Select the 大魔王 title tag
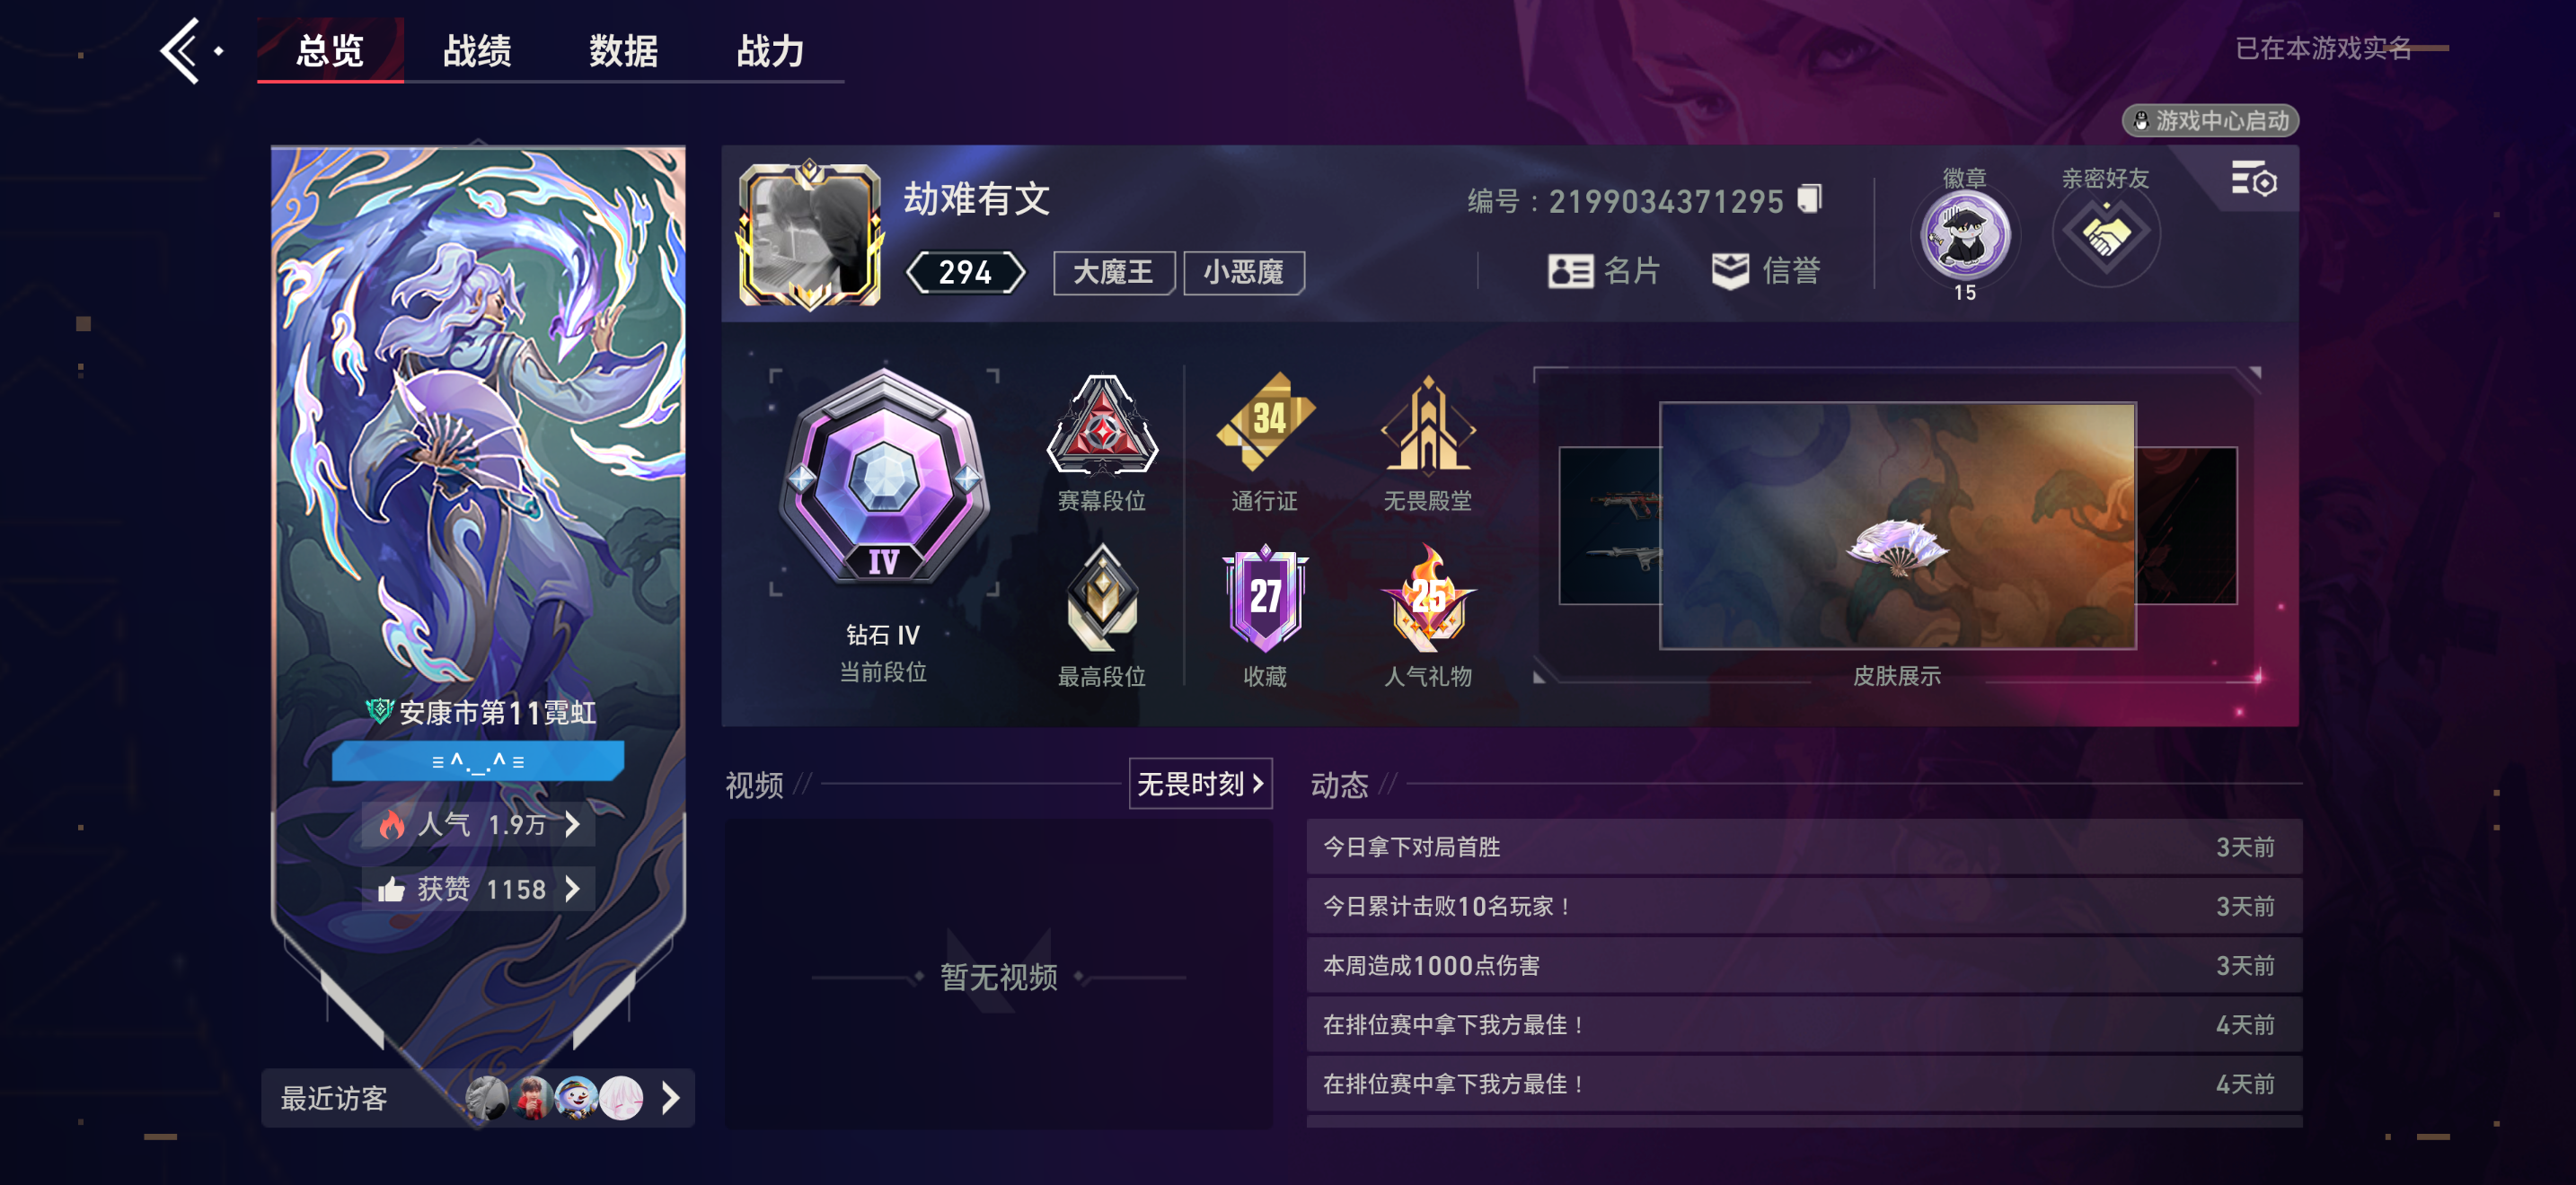 point(1113,272)
